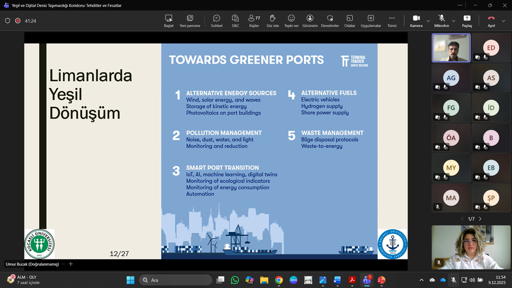Open the Tümü more options menu
The height and width of the screenshot is (288, 512).
392,20
